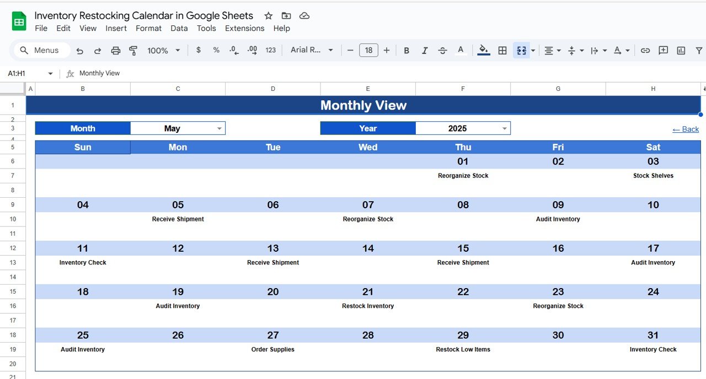Insert a link
The height and width of the screenshot is (379, 706).
[x=645, y=50]
